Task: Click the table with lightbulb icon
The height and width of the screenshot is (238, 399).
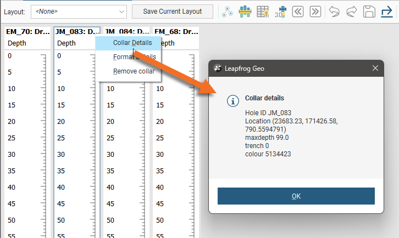Action: click(x=263, y=12)
